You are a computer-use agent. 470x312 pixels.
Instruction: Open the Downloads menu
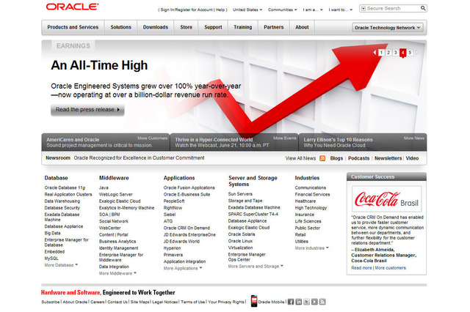coord(156,27)
